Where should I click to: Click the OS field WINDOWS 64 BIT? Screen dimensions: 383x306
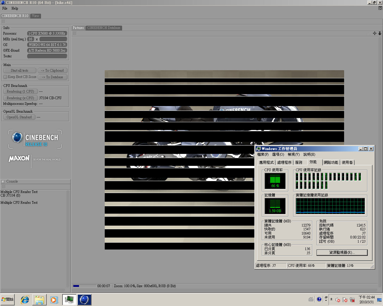click(47, 45)
